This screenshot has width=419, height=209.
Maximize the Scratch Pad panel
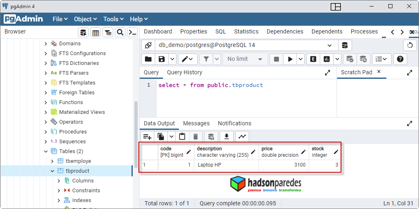click(409, 73)
